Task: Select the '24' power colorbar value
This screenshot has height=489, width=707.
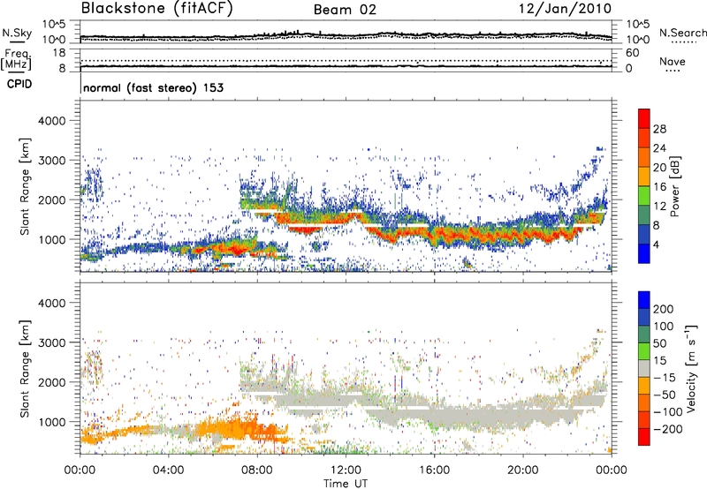Action: [x=659, y=148]
